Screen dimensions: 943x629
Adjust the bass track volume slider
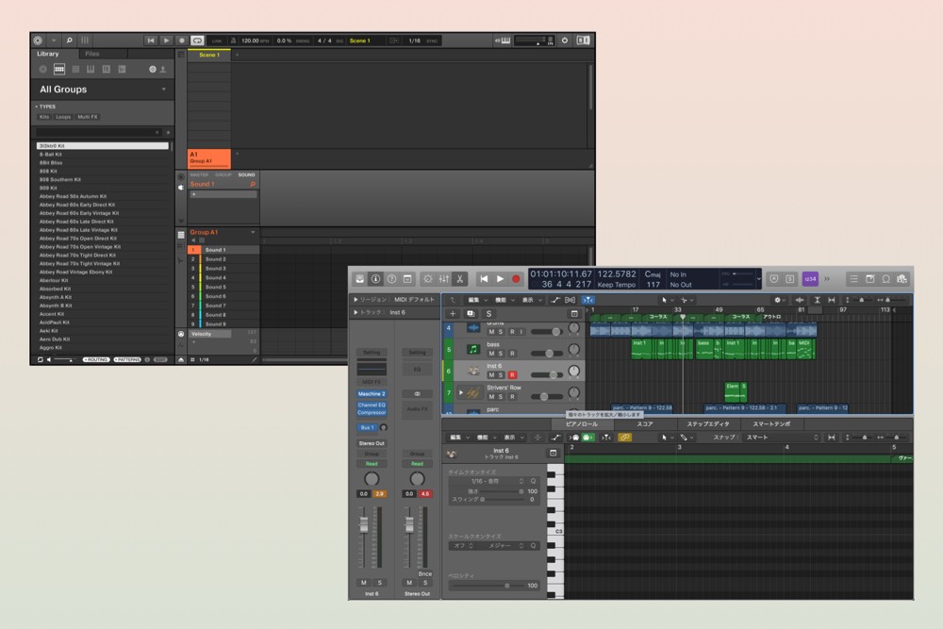click(x=547, y=354)
